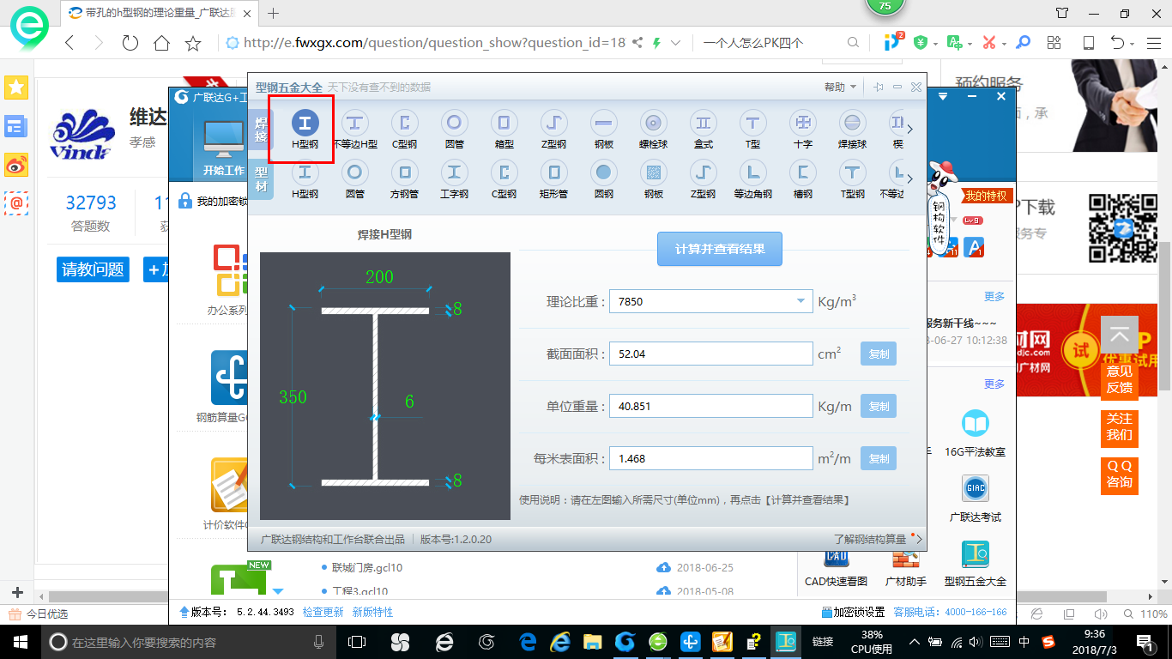Image resolution: width=1172 pixels, height=659 pixels.
Task: Click the 每米表面积 field showing 1.468
Action: tap(711, 458)
